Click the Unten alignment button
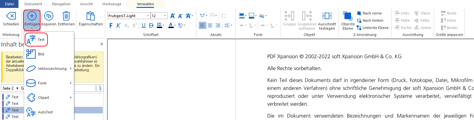 (423, 28)
